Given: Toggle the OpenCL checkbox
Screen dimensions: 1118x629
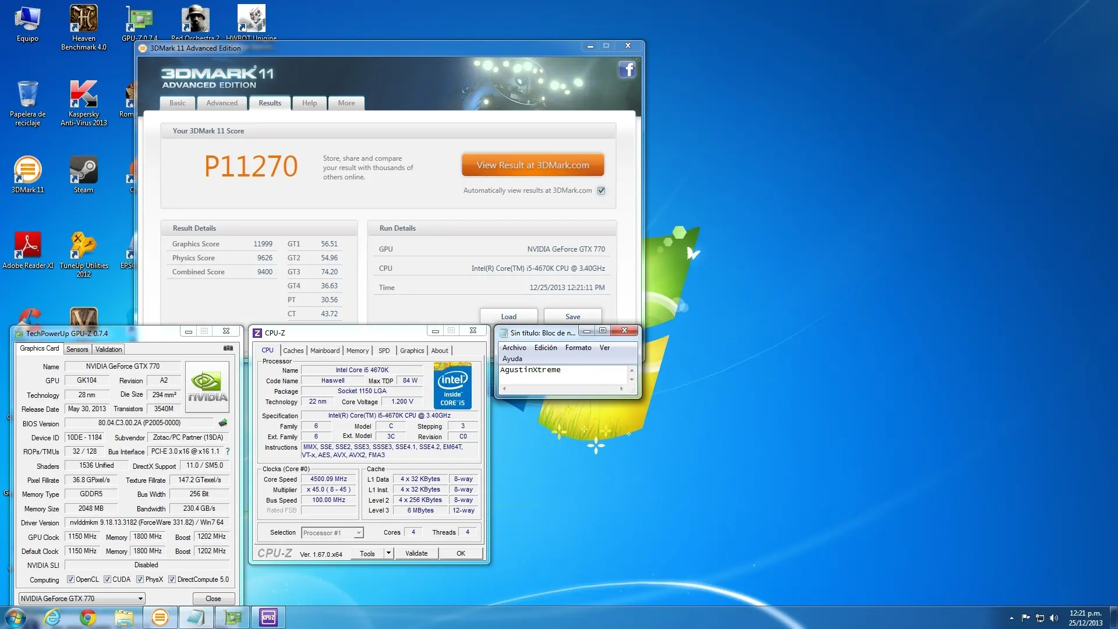Looking at the screenshot, I should (x=70, y=579).
